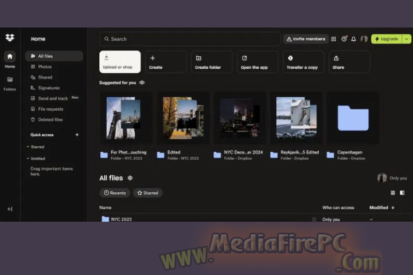Open the For Phot...ouching folder thumbnail

(x=126, y=118)
